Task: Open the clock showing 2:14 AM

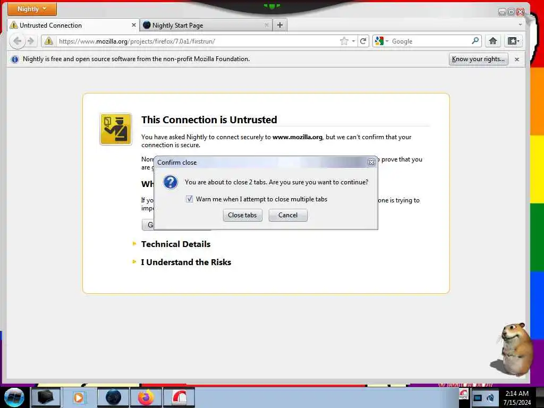Action: point(517,397)
